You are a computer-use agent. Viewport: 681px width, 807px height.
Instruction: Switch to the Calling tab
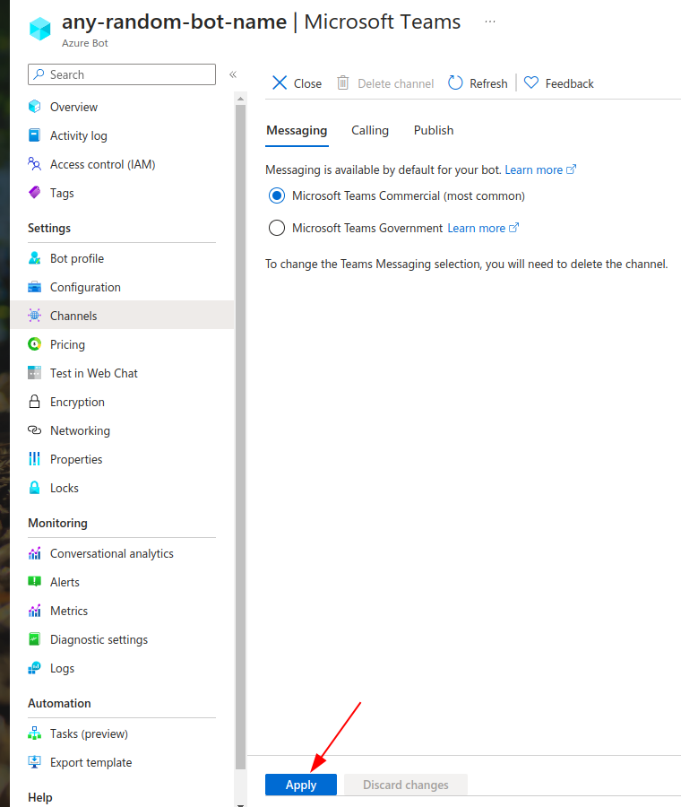(370, 131)
